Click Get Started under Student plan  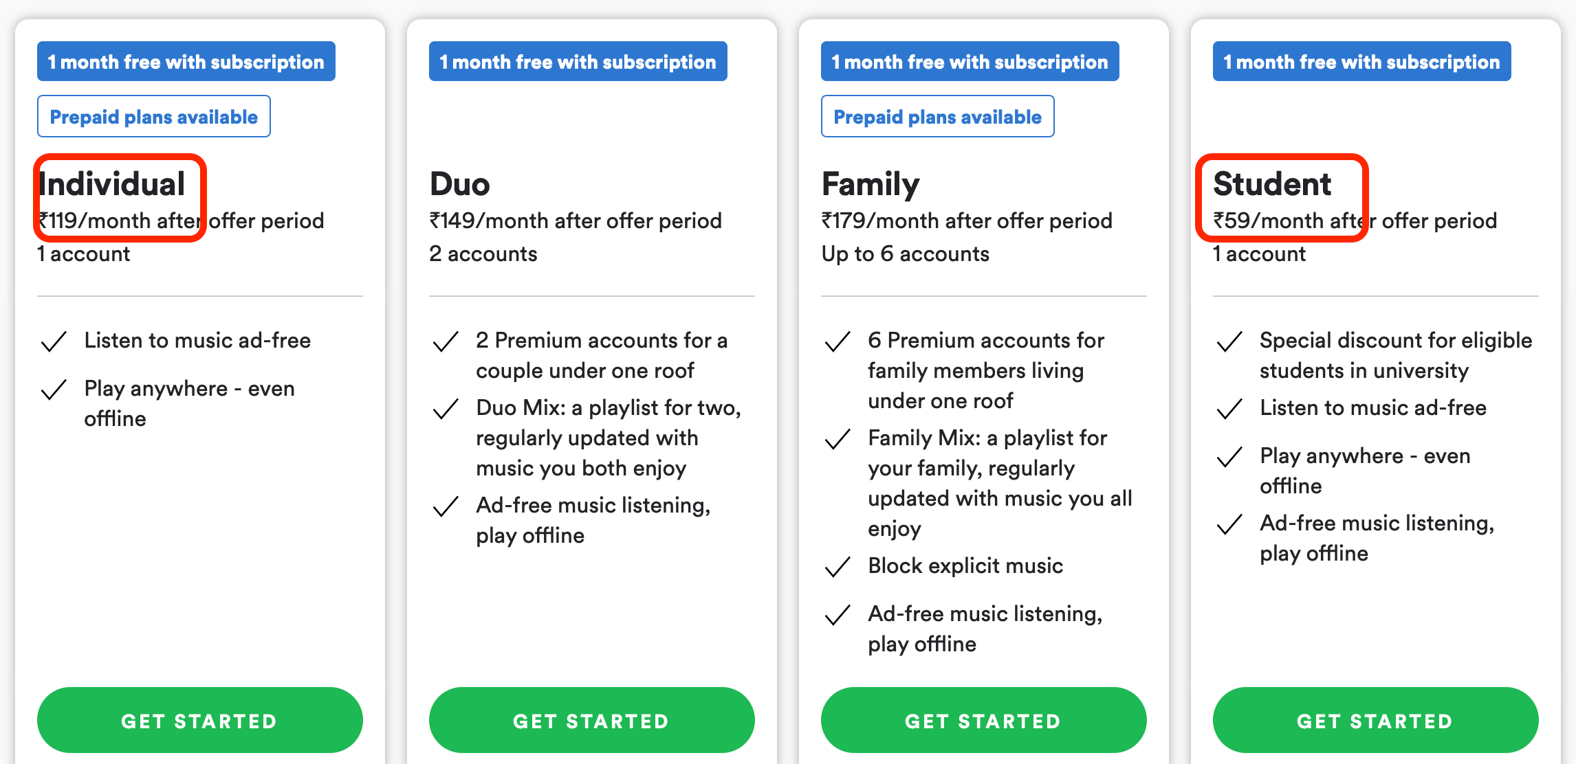[x=1375, y=720]
